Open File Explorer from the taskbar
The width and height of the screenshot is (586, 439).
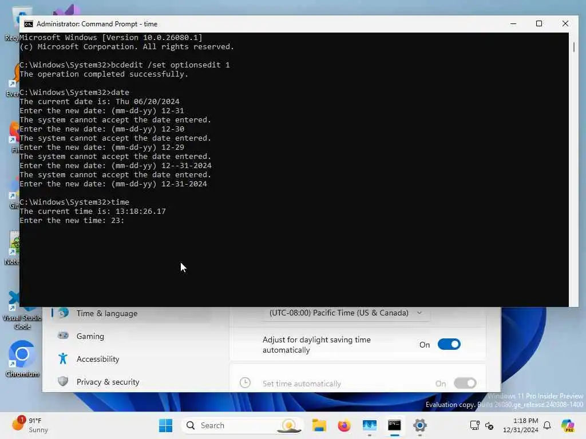319,425
